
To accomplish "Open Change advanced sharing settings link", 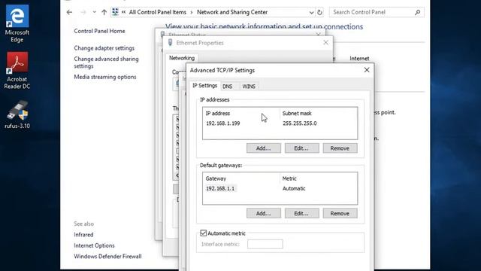I will pos(106,62).
